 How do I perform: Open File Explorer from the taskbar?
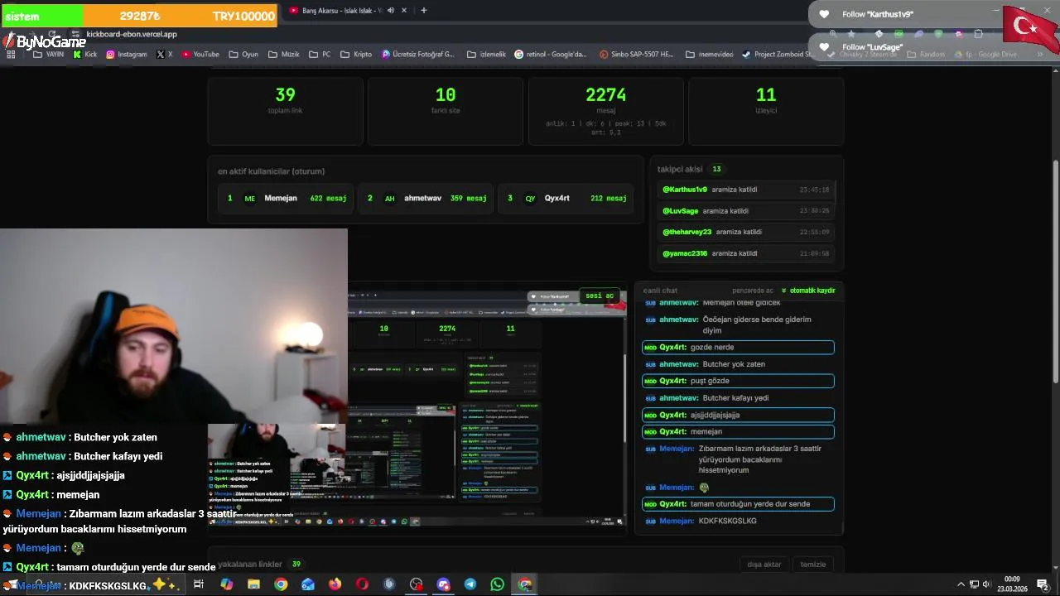click(253, 584)
